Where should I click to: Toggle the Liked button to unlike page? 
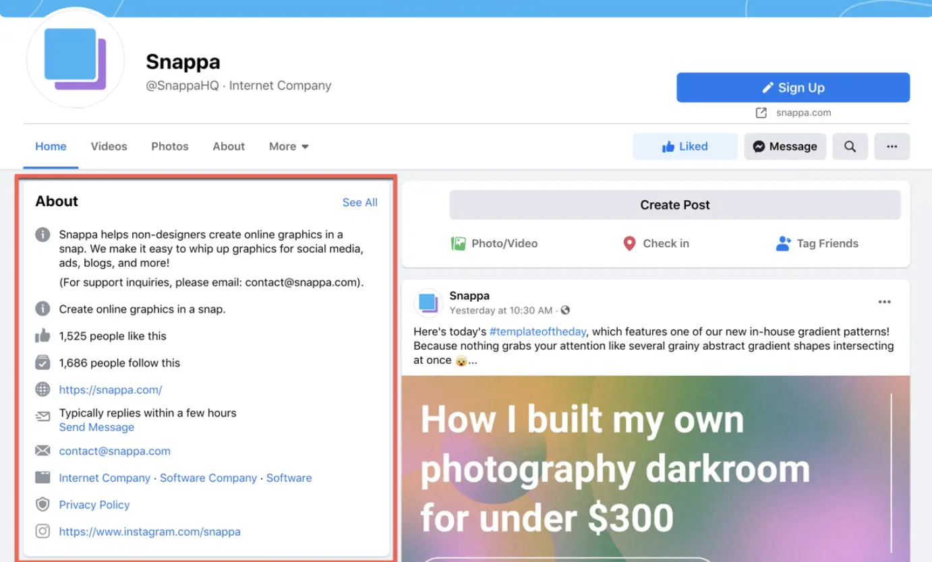tap(685, 146)
